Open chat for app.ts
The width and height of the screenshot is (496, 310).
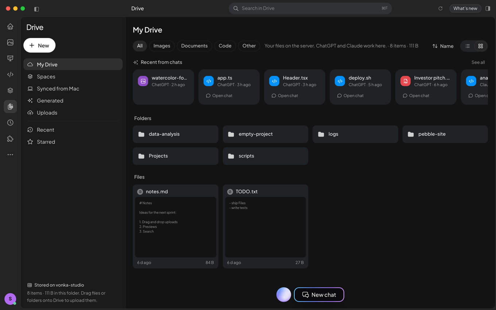[x=219, y=96]
